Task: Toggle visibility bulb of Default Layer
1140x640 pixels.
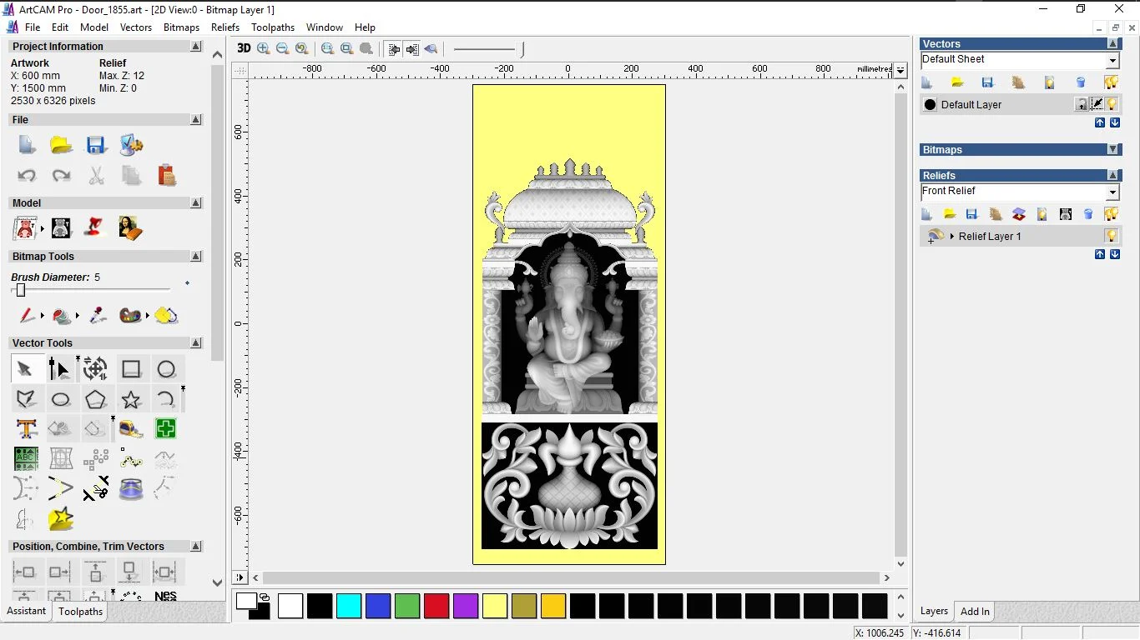Action: click(1112, 104)
